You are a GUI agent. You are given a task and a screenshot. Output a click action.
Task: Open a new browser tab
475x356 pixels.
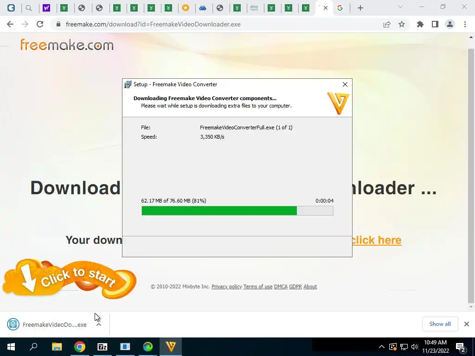tap(360, 8)
